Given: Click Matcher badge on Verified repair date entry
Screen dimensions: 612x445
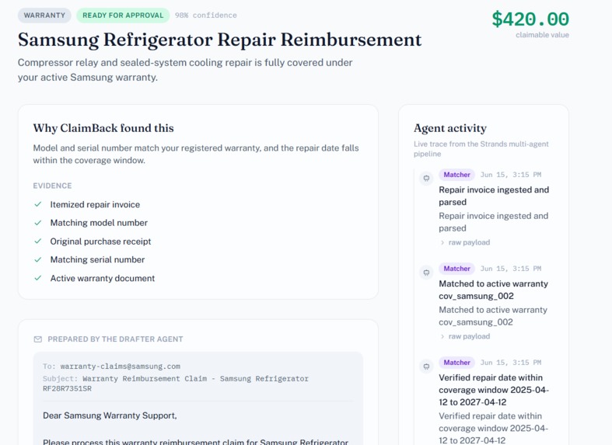Looking at the screenshot, I should point(456,363).
